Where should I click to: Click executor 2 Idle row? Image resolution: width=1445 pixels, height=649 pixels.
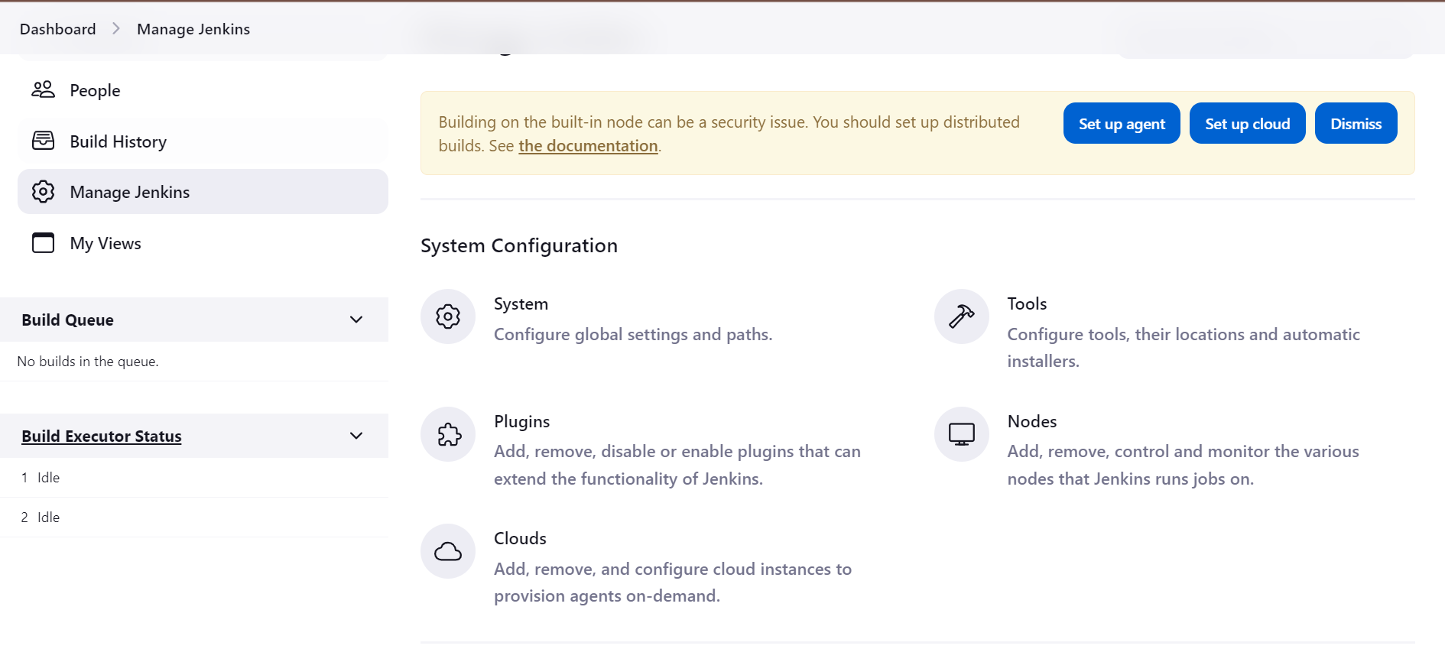pos(194,518)
